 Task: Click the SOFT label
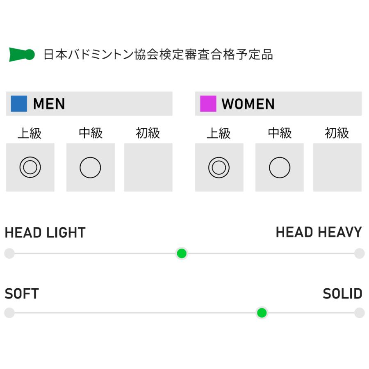pos(22,294)
